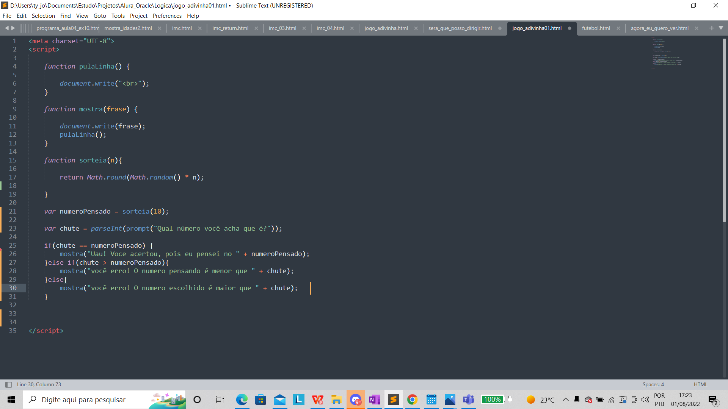The image size is (728, 409).
Task: Toggle the side bar panel switcher icon
Action: [9, 384]
